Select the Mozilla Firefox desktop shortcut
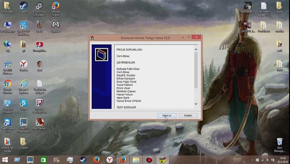Image resolution: width=290 pixels, height=164 pixels. tap(56, 9)
